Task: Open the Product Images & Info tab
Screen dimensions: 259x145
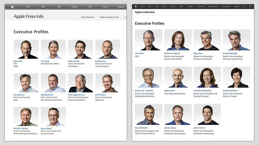Action: (x=109, y=17)
